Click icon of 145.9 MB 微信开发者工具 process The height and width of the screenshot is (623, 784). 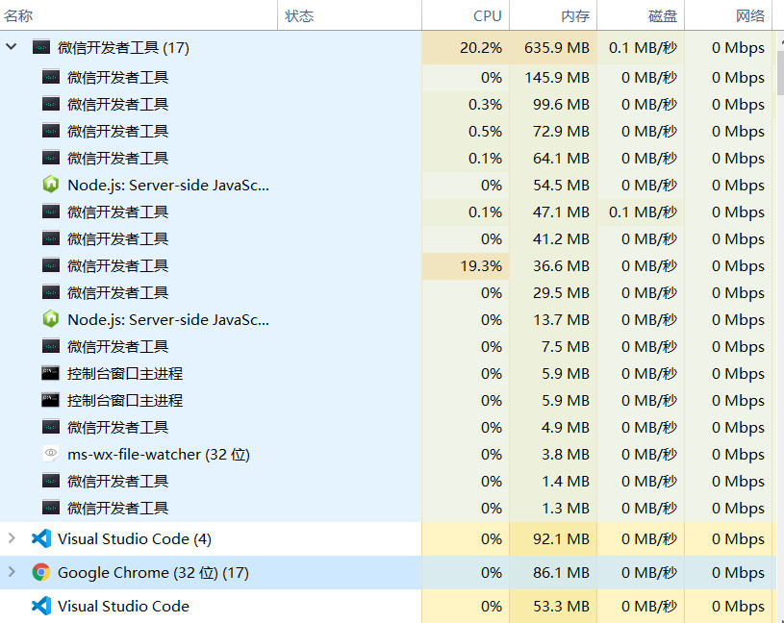(x=51, y=77)
